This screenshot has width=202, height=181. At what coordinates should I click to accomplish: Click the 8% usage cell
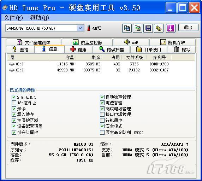point(118,70)
